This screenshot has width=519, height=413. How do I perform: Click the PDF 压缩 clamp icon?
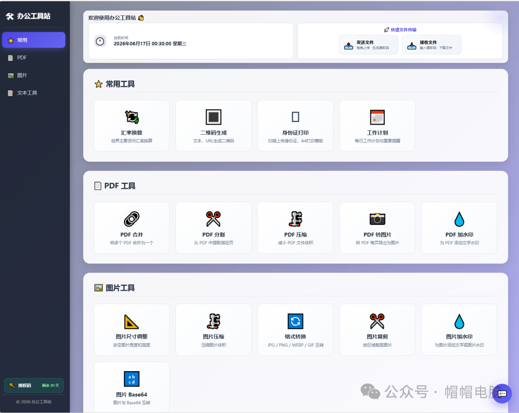coord(296,219)
